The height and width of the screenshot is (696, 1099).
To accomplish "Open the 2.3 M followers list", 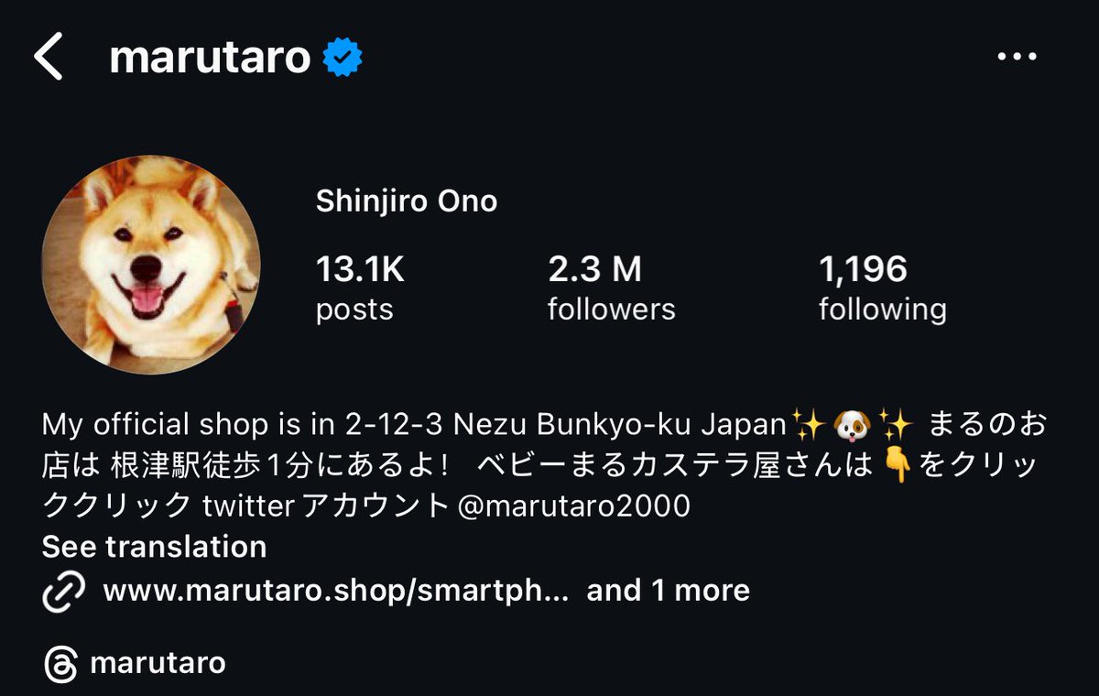I will click(x=611, y=288).
